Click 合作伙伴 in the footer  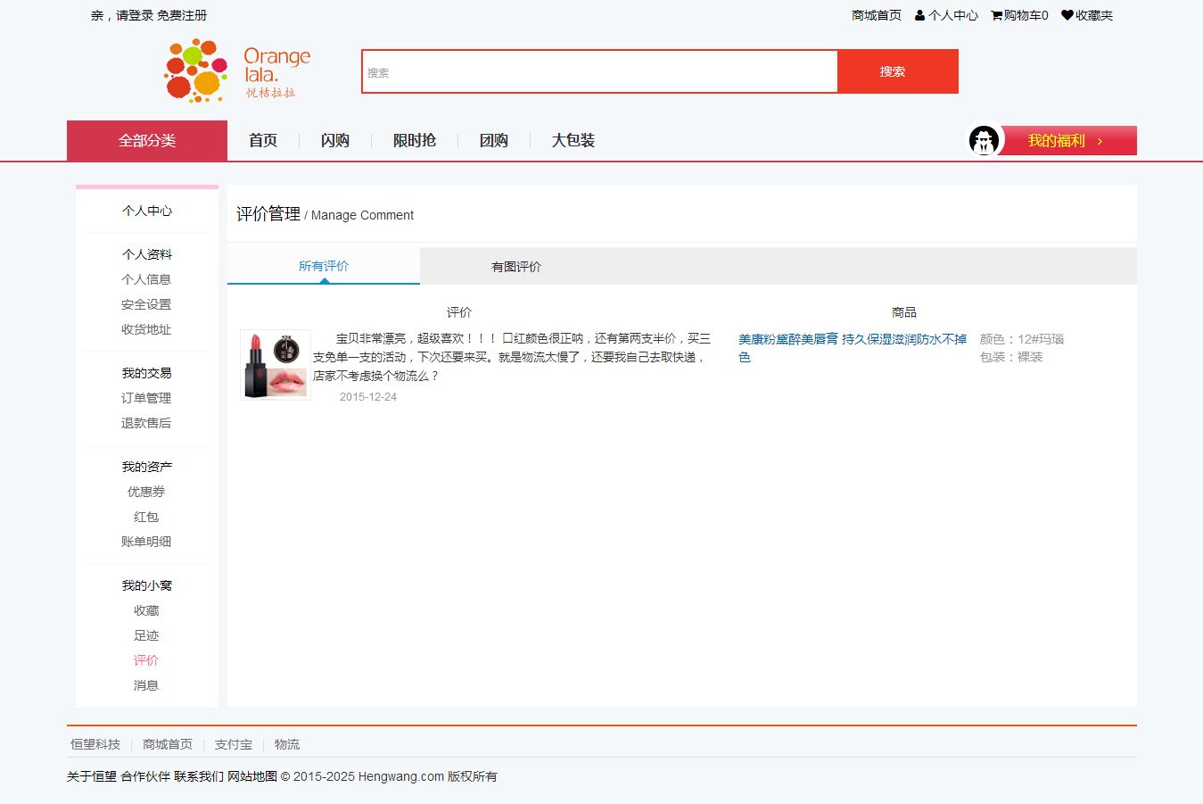145,776
